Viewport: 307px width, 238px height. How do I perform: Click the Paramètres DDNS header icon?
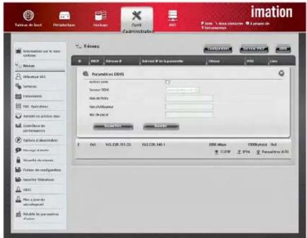point(85,74)
